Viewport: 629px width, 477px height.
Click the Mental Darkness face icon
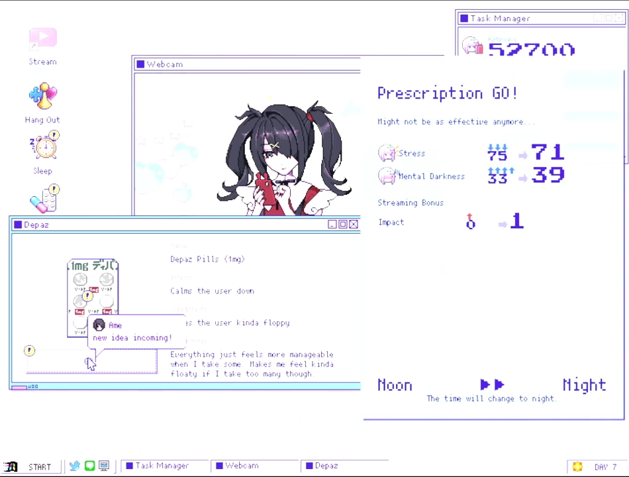(387, 176)
